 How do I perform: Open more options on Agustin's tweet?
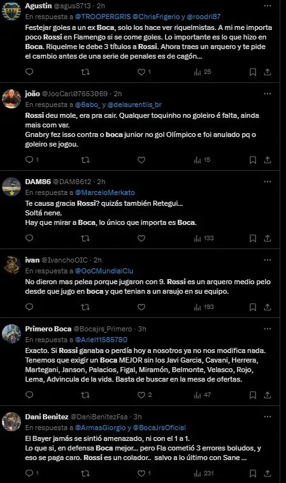268,6
